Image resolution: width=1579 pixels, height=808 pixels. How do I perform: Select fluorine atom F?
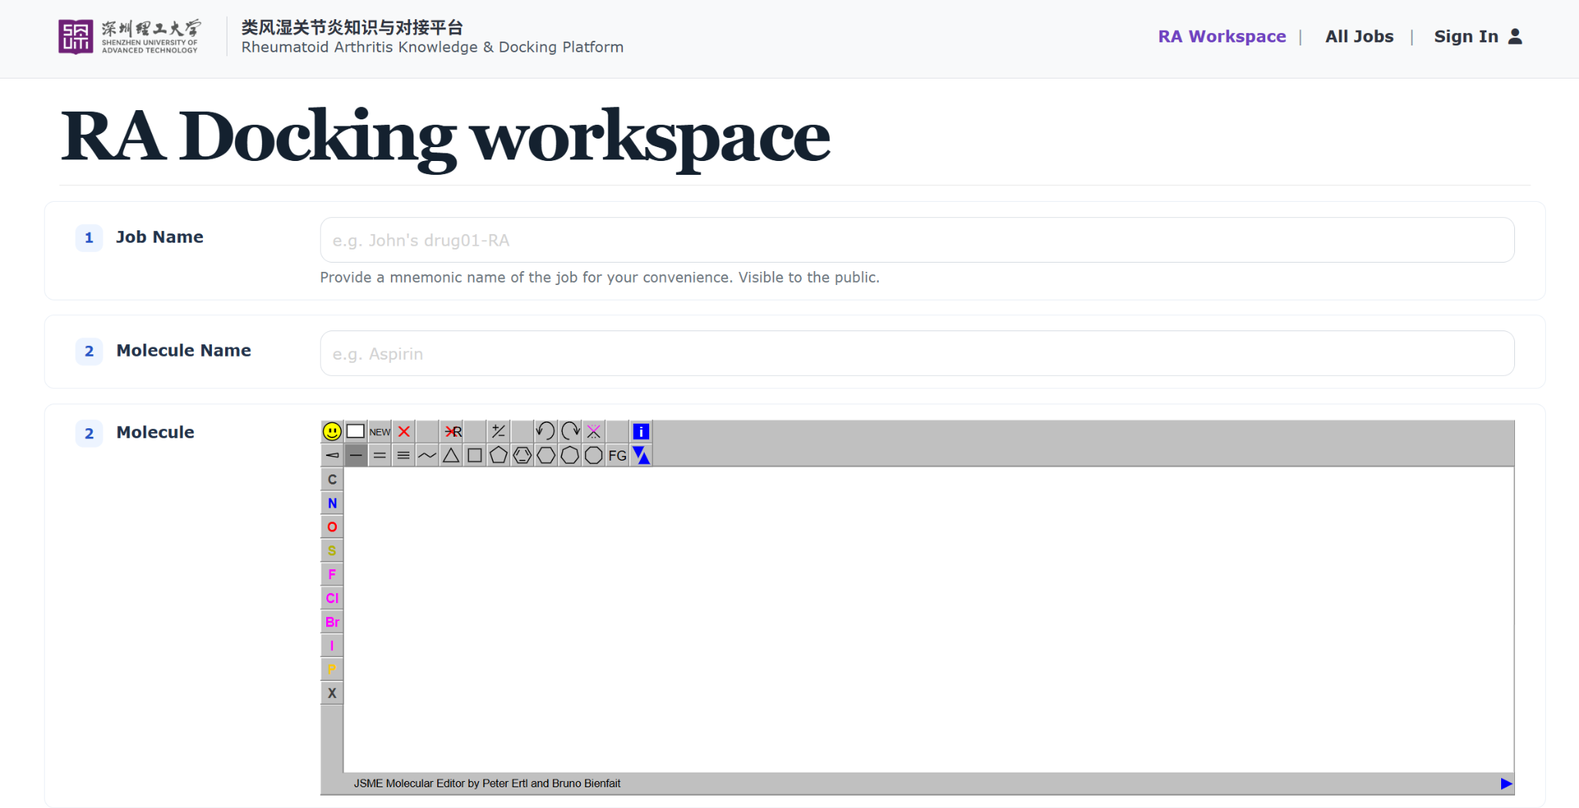click(332, 575)
